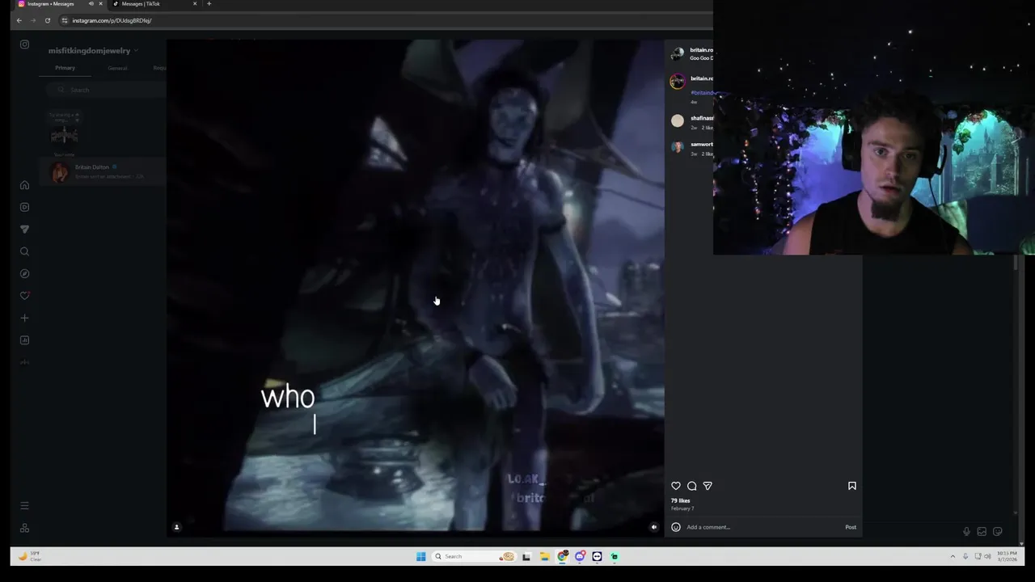This screenshot has height=582, width=1035.
Task: Open the Windows Start menu
Action: click(420, 556)
